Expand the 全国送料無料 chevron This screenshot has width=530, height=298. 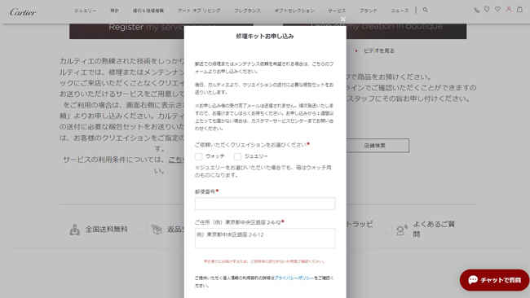click(x=140, y=233)
